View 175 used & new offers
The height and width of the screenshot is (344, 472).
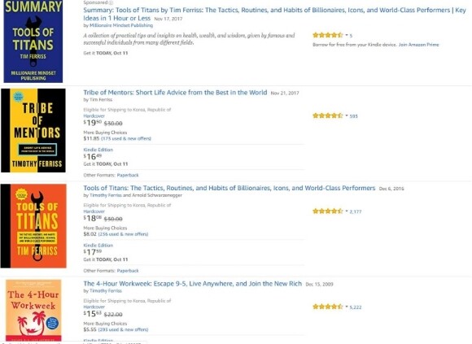pyautogui.click(x=126, y=138)
